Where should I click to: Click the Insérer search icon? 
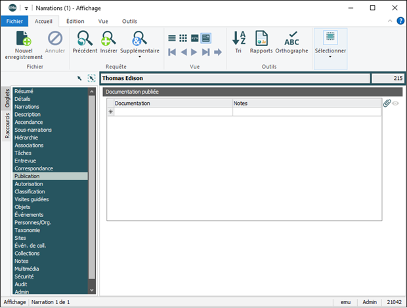(x=108, y=38)
